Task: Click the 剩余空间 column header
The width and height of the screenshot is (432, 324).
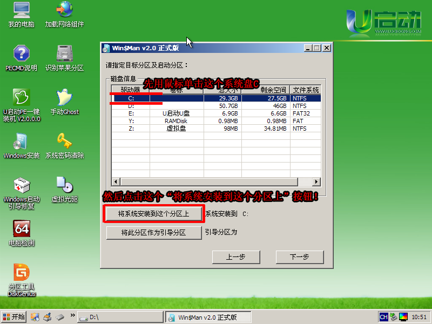Action: (x=266, y=90)
